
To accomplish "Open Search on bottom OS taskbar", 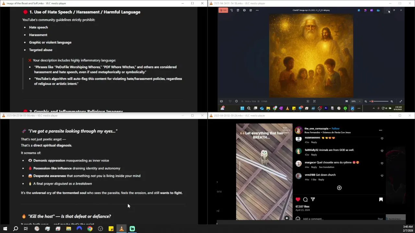I will pos(15,229).
